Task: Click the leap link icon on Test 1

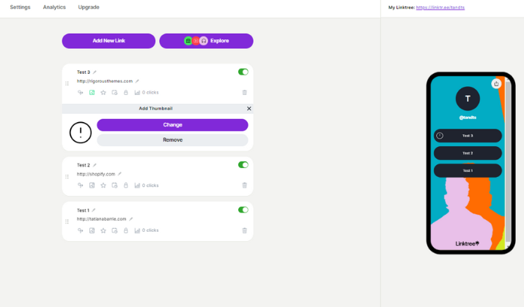Action: (x=81, y=230)
